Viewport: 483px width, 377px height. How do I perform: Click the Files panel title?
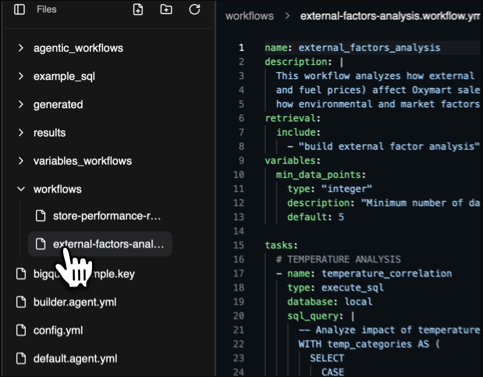(47, 9)
